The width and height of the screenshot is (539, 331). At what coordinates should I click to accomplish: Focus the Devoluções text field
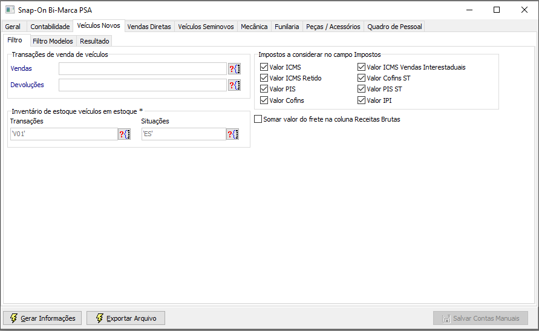(x=142, y=85)
